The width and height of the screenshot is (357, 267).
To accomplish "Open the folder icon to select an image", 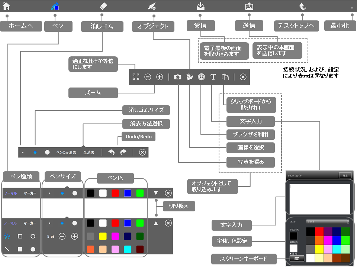I will 190,77.
